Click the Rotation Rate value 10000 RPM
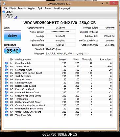 [x=107, y=36]
